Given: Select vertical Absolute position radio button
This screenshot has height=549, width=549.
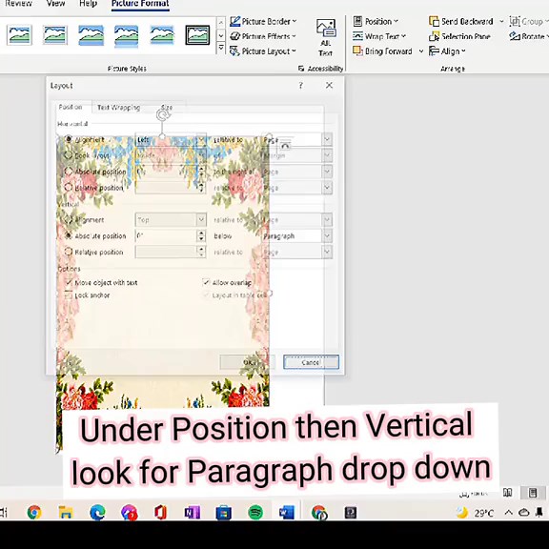Looking at the screenshot, I should pos(69,236).
